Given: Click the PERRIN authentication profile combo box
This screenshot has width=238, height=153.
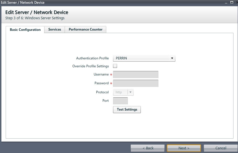Looking at the screenshot, I should (x=141, y=58).
